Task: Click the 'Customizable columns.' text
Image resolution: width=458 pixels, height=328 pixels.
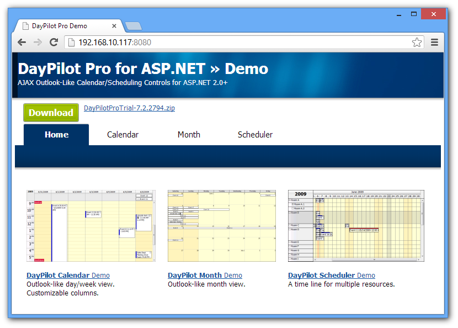Action: click(62, 293)
